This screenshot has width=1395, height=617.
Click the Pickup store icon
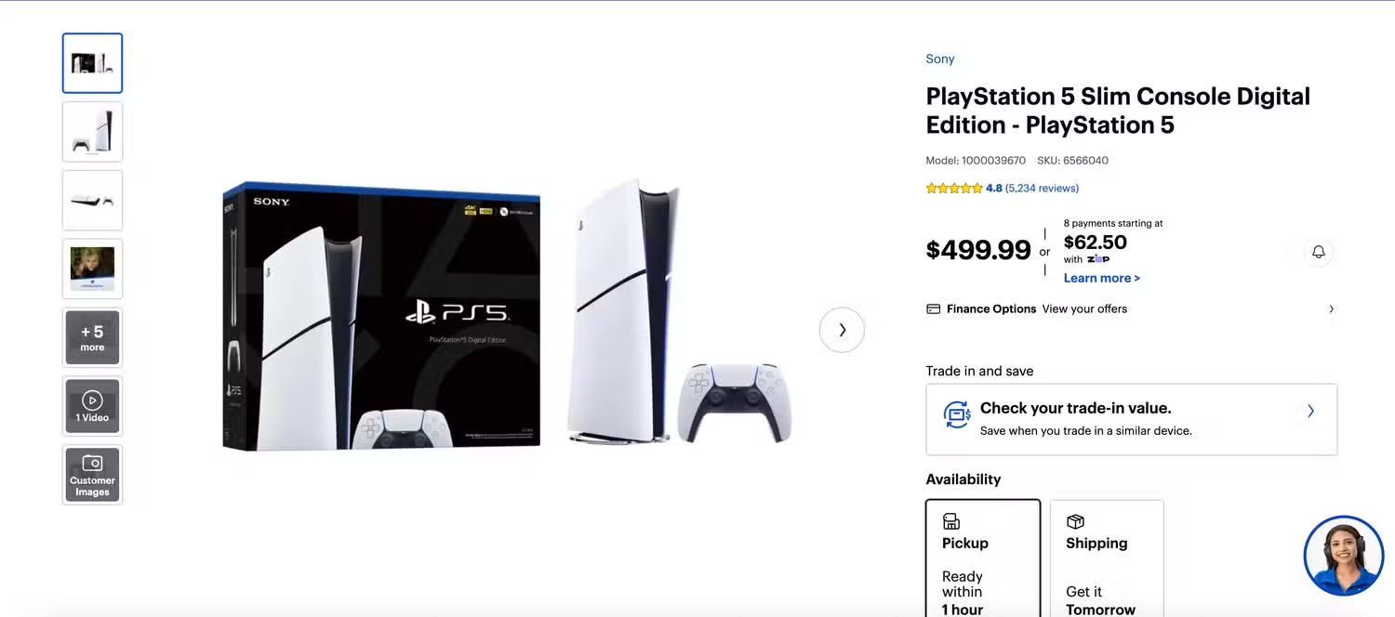tap(950, 521)
